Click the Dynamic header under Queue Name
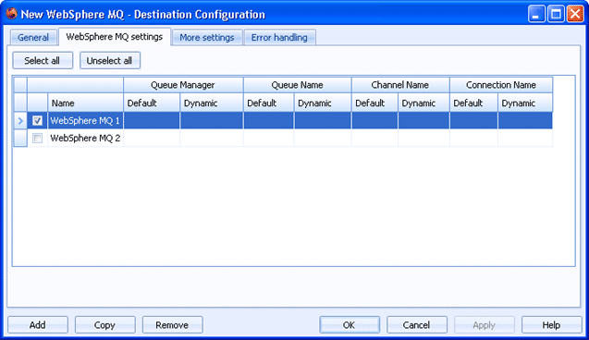Viewport: 589px width, 340px height. click(323, 103)
